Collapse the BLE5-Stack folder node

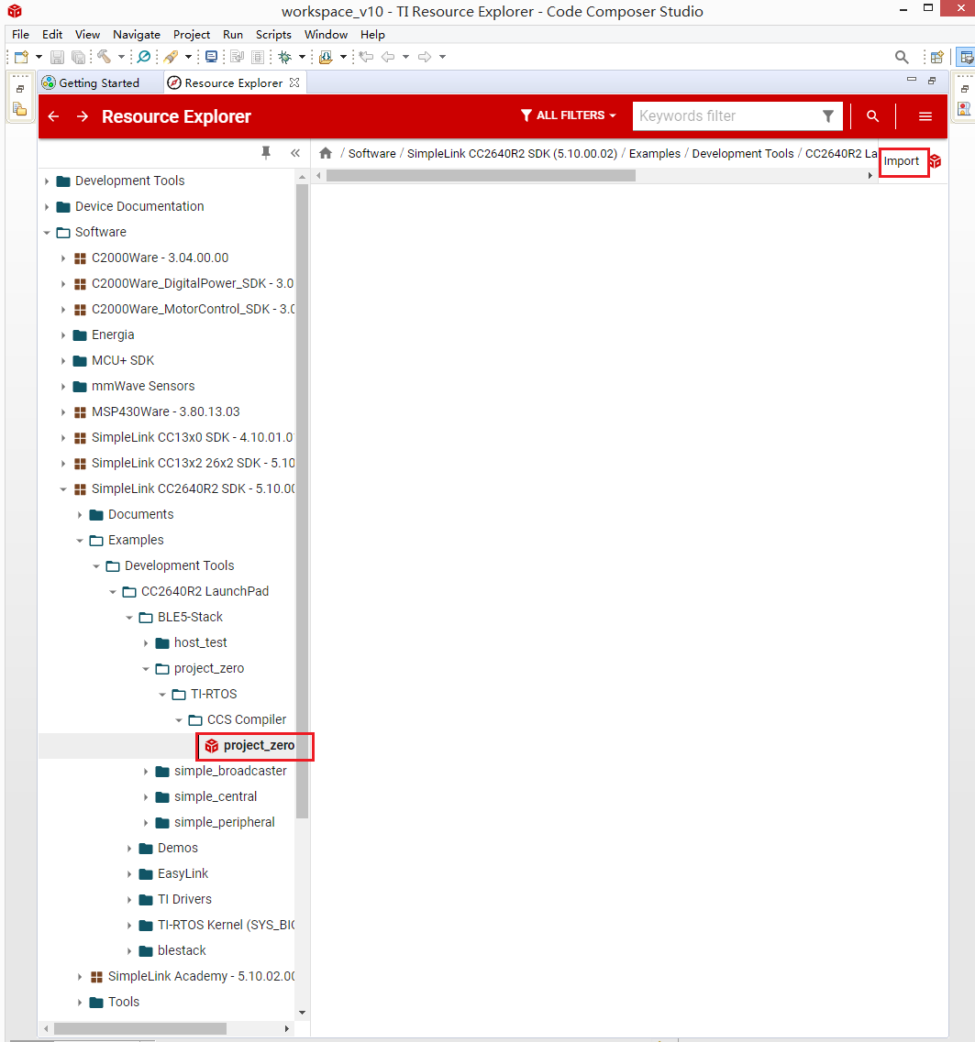tap(129, 618)
